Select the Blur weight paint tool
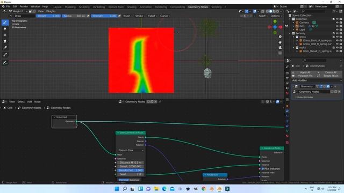 [x=5, y=28]
